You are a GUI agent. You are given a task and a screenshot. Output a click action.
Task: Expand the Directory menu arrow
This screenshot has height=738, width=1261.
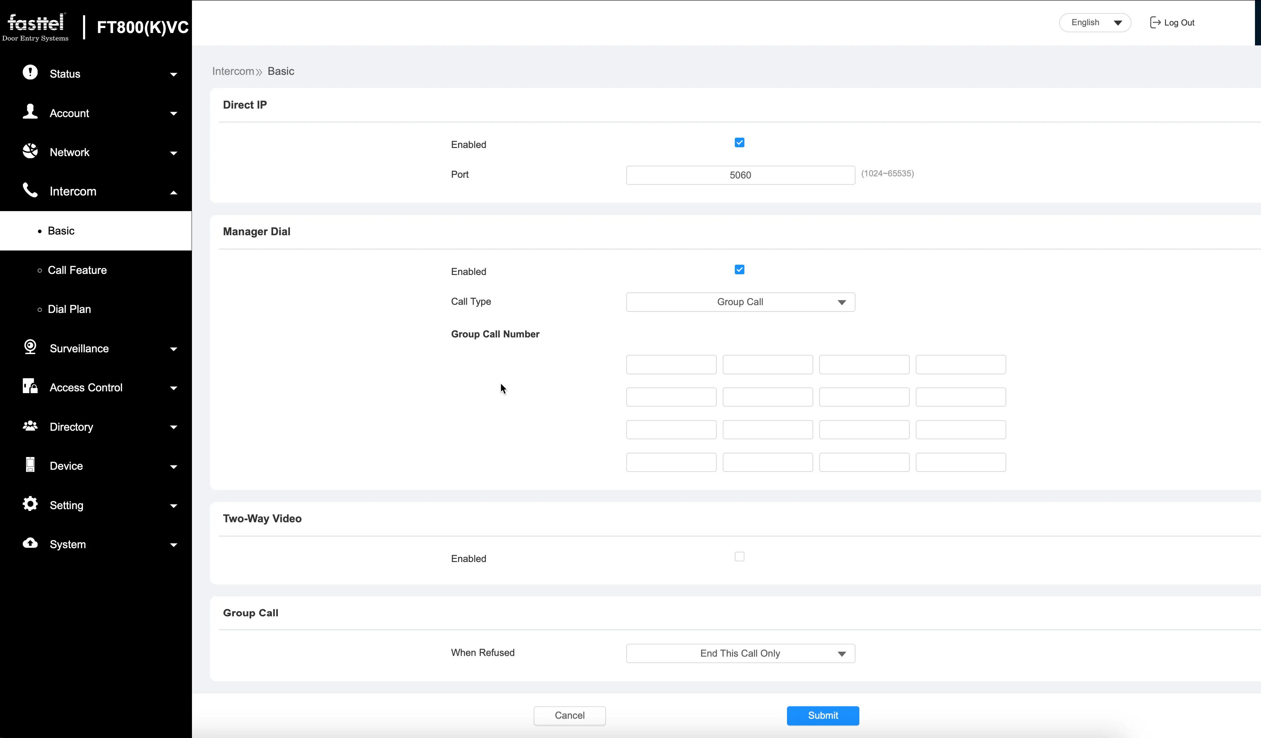tap(174, 427)
